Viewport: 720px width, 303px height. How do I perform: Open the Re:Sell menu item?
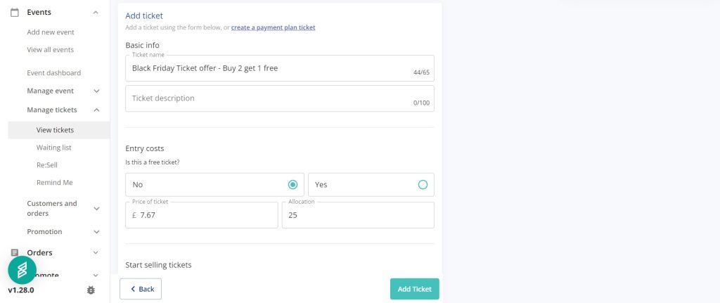point(47,165)
